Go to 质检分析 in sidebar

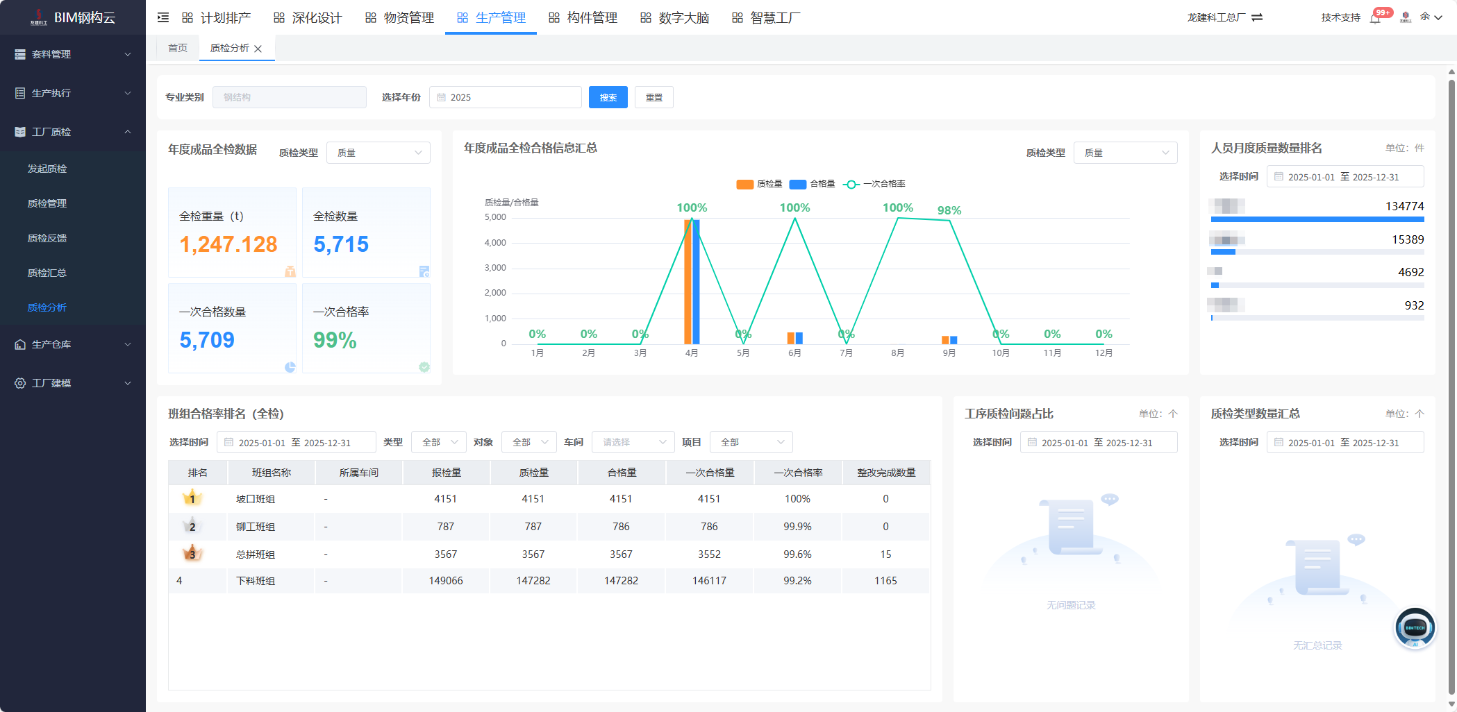[x=47, y=307]
